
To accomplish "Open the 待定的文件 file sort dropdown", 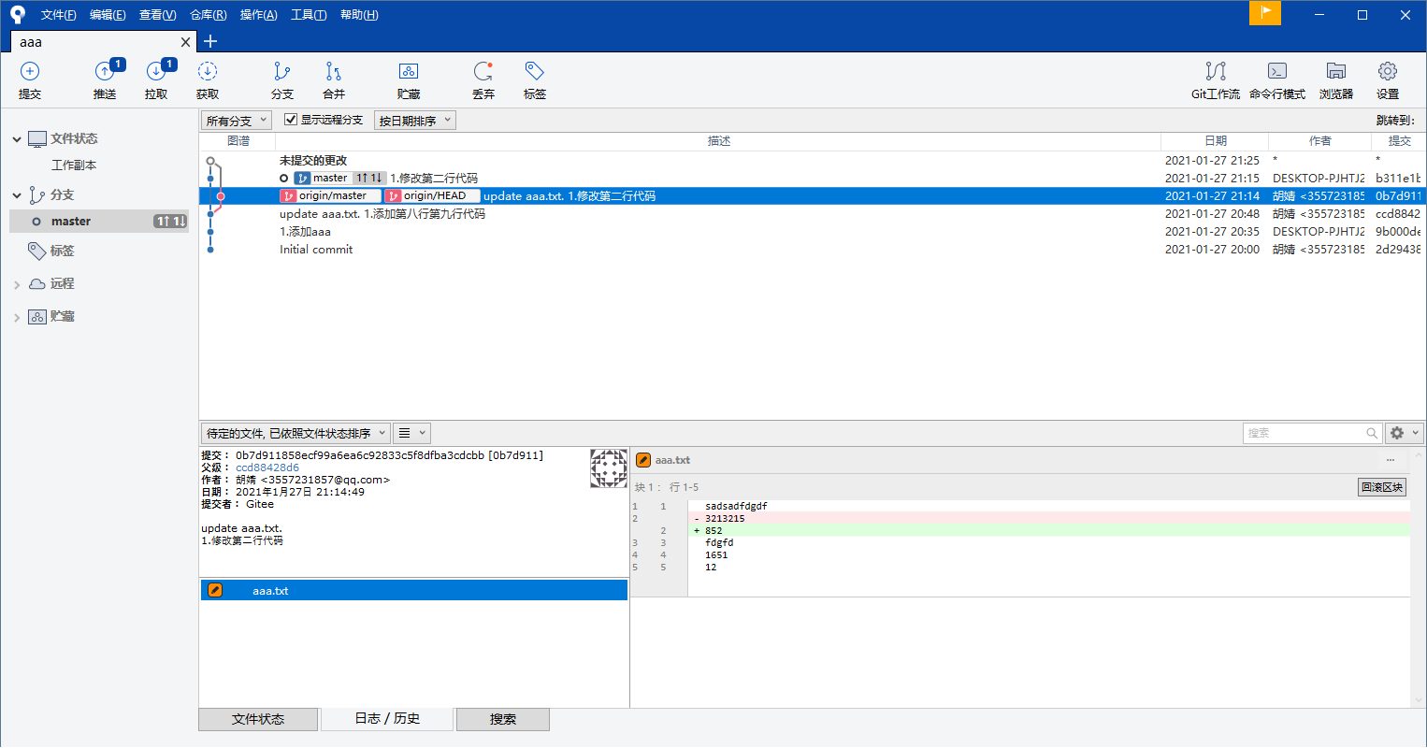I will tap(295, 433).
